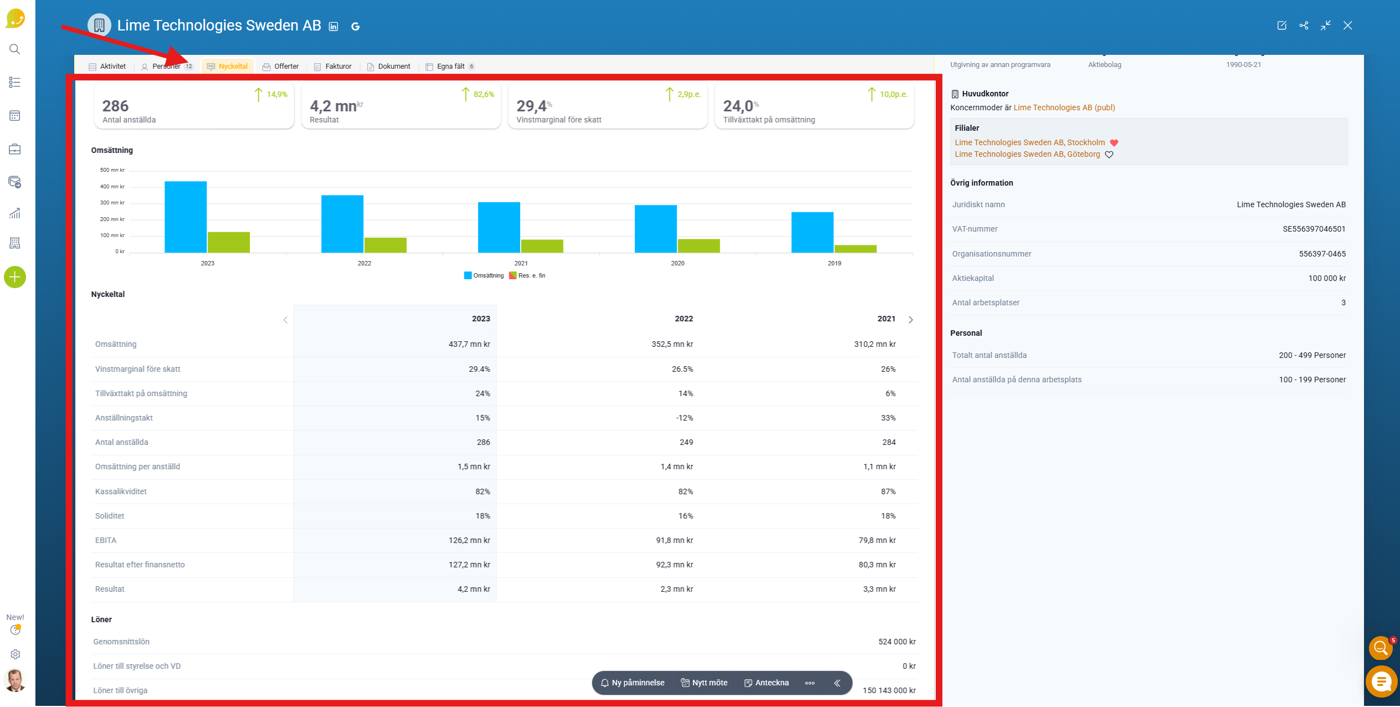Switch to the Personer tab
The width and height of the screenshot is (1400, 707).
(167, 66)
